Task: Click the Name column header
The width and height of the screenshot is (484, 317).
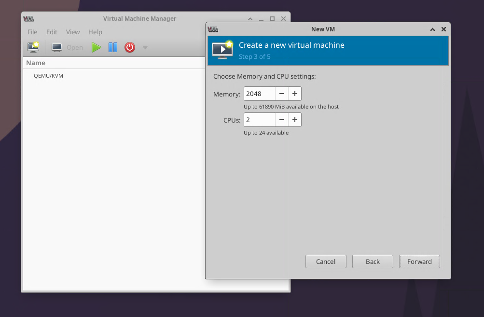Action: [36, 63]
